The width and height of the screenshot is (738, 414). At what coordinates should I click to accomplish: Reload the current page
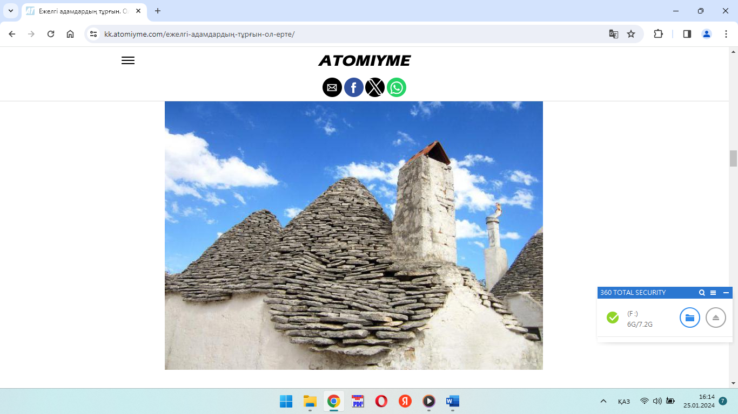pyautogui.click(x=51, y=34)
